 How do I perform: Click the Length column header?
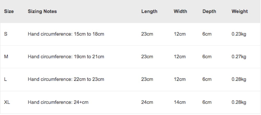(x=149, y=11)
